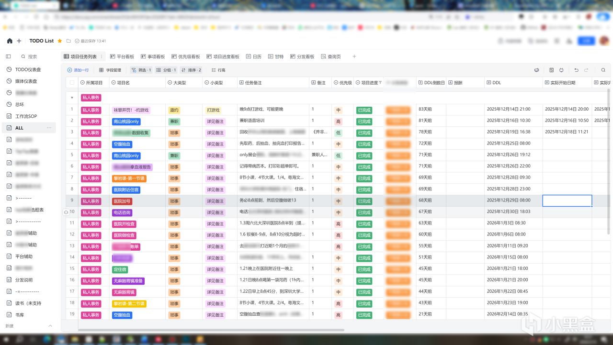Open the announcement megaphone icon in the toolbar

point(537,70)
